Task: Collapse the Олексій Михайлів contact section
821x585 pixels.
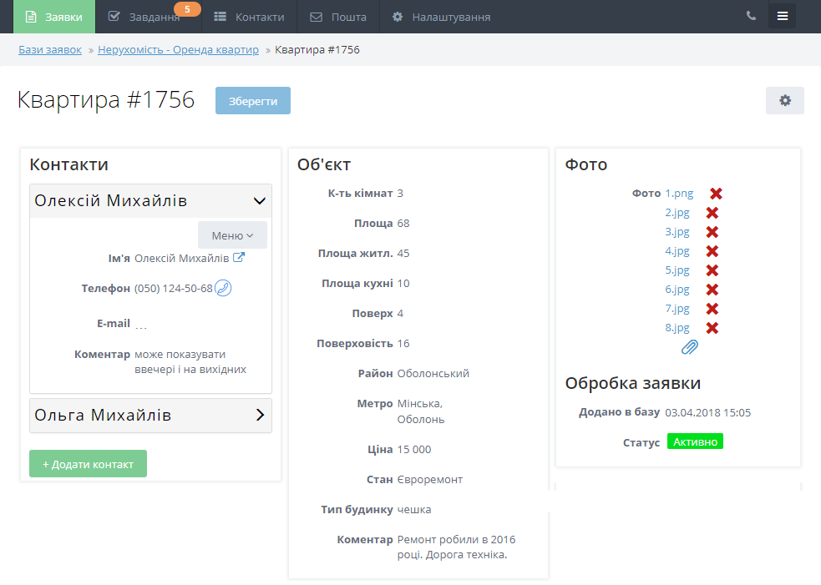Action: (259, 201)
